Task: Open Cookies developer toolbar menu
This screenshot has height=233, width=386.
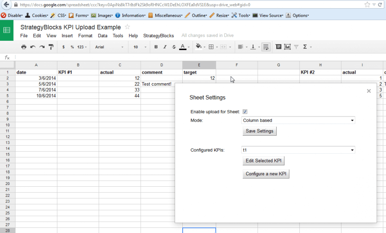Action: click(37, 15)
